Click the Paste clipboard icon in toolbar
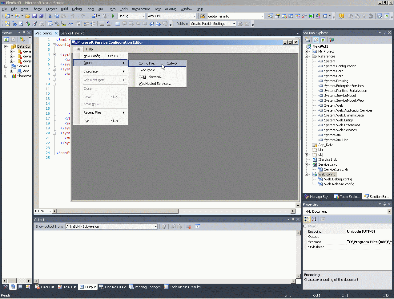The width and height of the screenshot is (394, 299). point(64,16)
